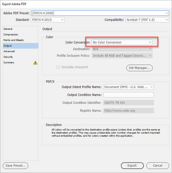Open the Security category
This screenshot has width=172, height=173.
pos(21,57)
